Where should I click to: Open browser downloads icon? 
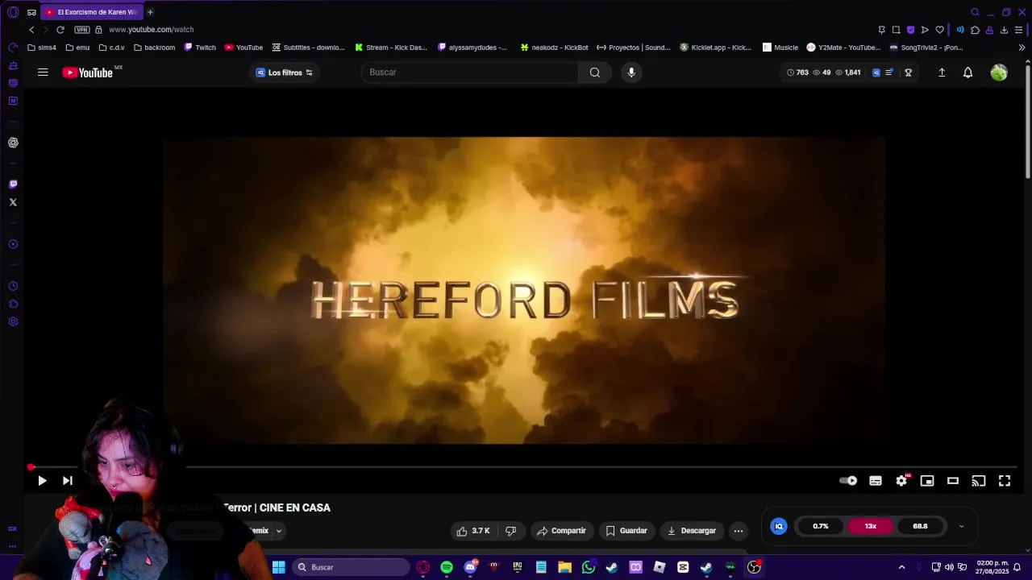click(x=1004, y=30)
